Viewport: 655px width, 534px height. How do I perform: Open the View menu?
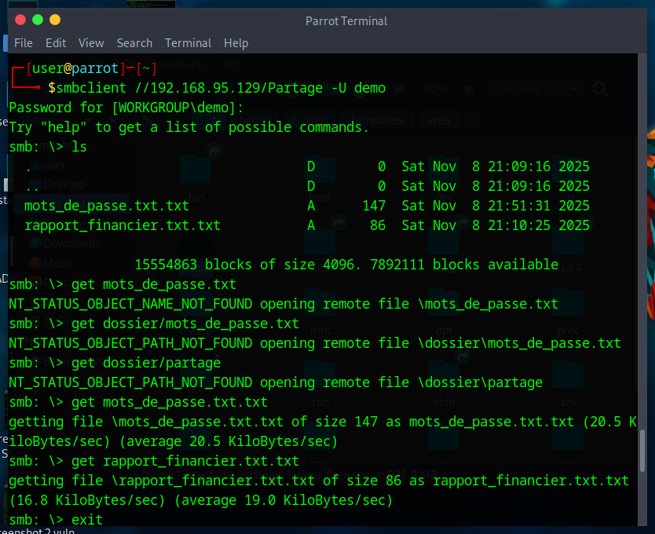click(91, 43)
